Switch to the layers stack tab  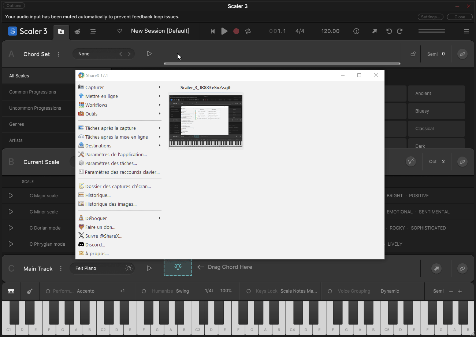(x=77, y=32)
